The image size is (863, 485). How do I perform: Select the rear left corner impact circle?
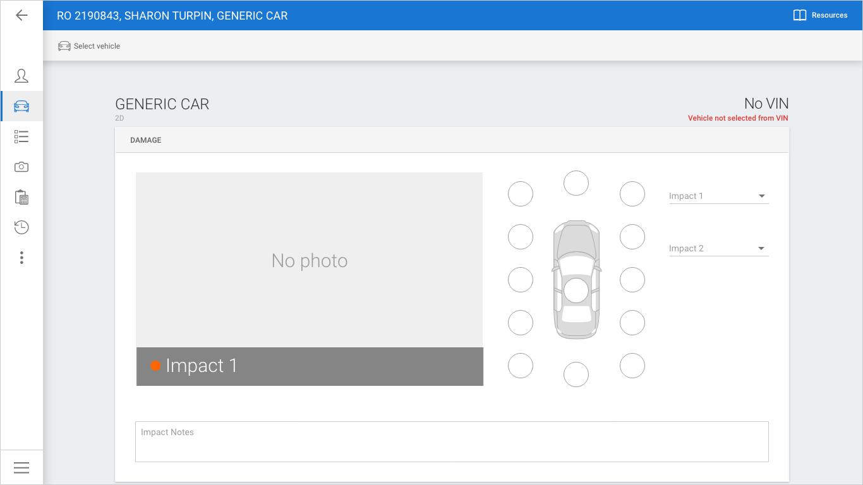pyautogui.click(x=521, y=366)
